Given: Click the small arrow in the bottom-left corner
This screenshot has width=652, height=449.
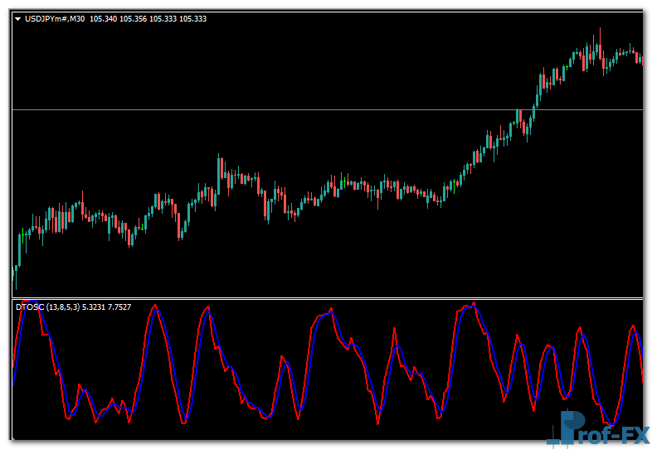Looking at the screenshot, I should coord(13,437).
